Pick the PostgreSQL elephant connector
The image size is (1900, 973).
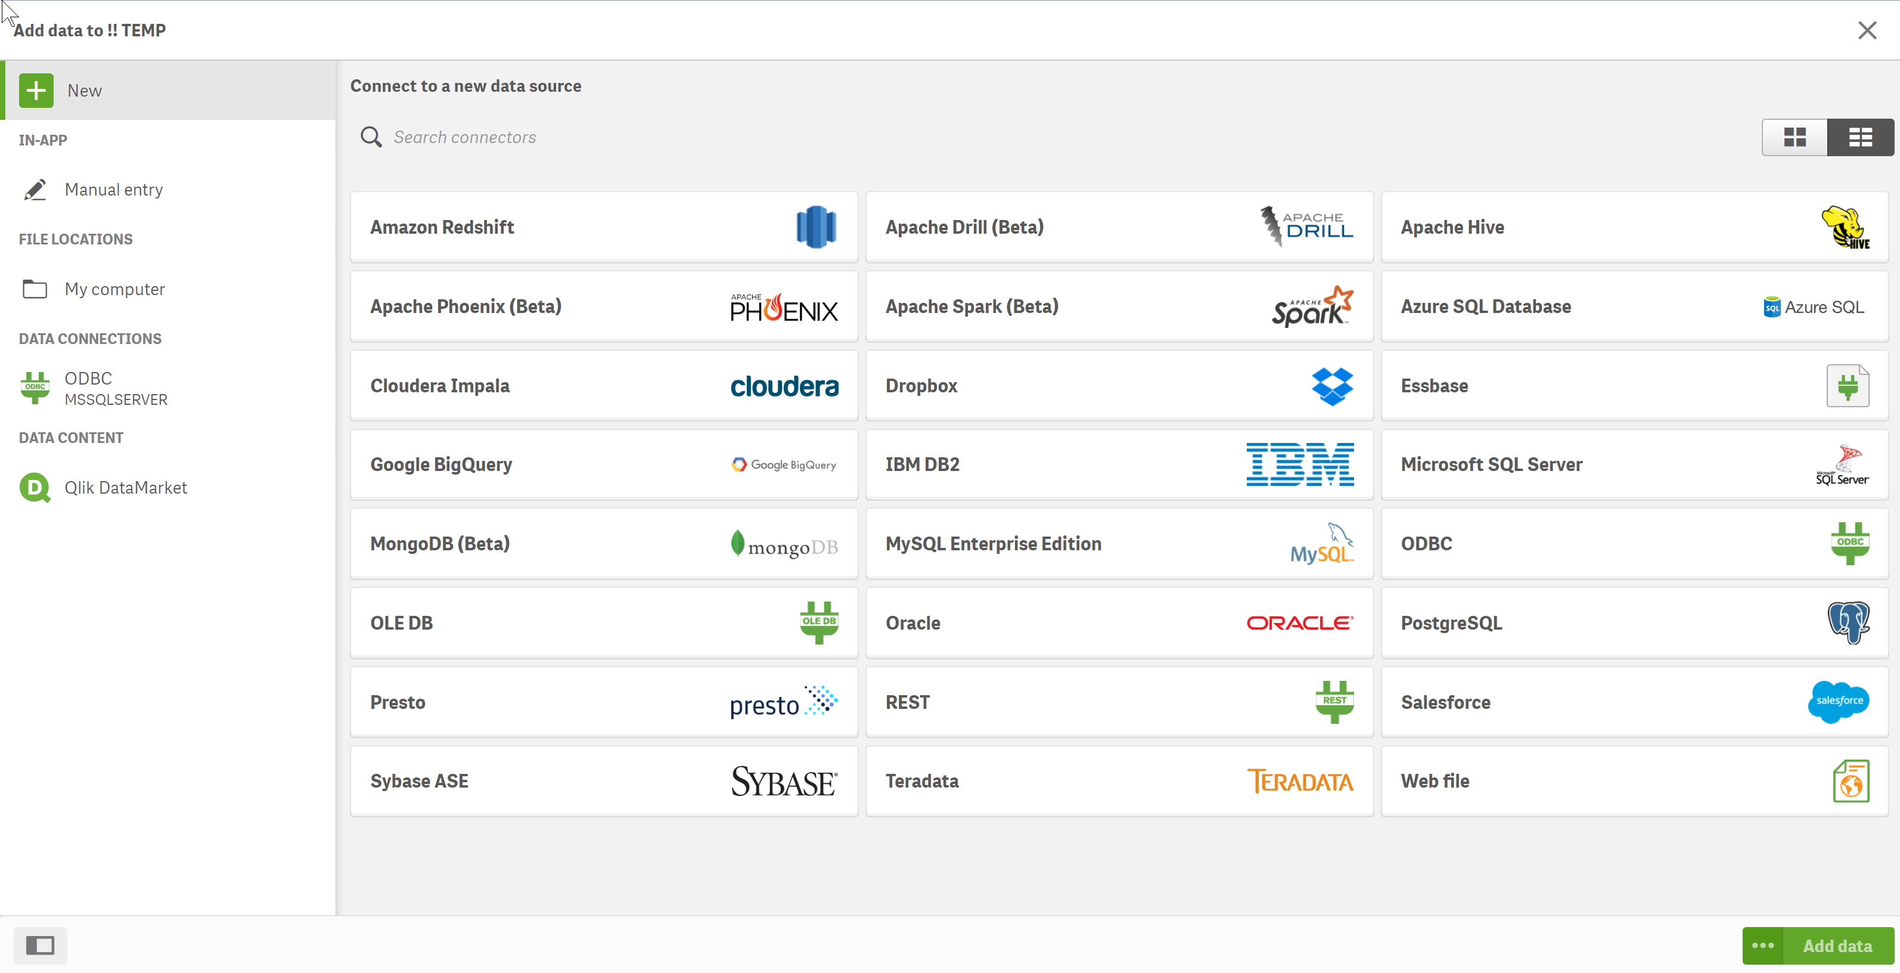(x=1633, y=624)
